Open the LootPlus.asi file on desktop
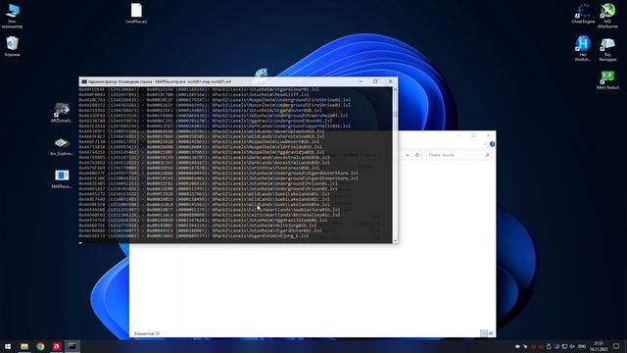Image resolution: width=627 pixels, height=353 pixels. point(136,13)
